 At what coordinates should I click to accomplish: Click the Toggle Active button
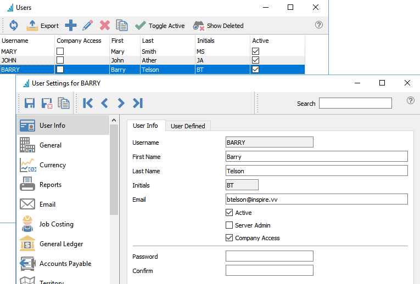click(x=160, y=26)
